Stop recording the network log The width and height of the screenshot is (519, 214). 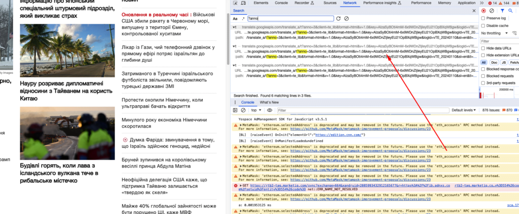pyautogui.click(x=484, y=11)
